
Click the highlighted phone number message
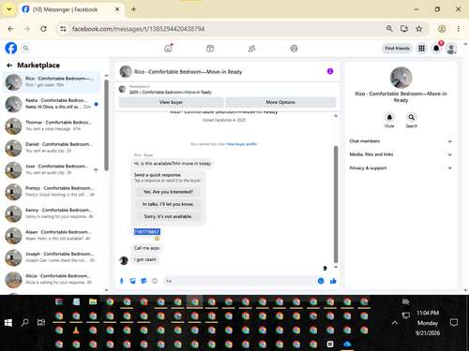pos(147,232)
